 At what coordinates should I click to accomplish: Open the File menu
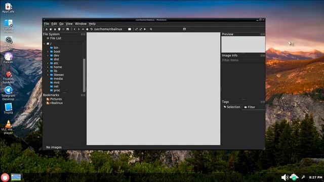[x=47, y=24]
